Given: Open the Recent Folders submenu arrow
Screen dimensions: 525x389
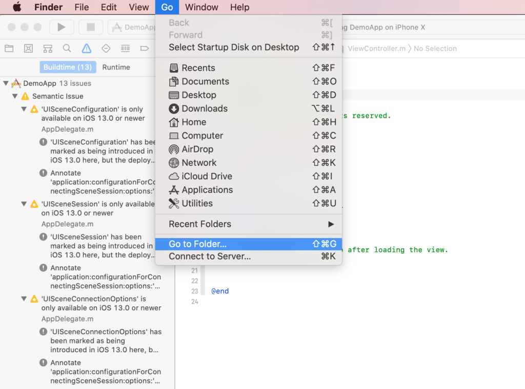Looking at the screenshot, I should (331, 224).
